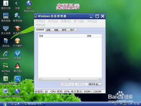
Task: Open the 关机(U) menu
Action: tap(92, 21)
